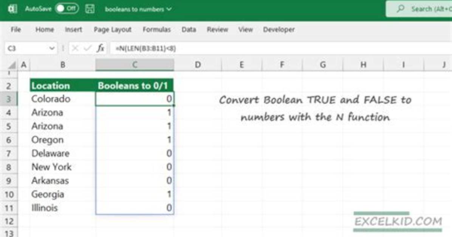Select column F header
Viewport: 452px width, 237px height.
pyautogui.click(x=282, y=65)
